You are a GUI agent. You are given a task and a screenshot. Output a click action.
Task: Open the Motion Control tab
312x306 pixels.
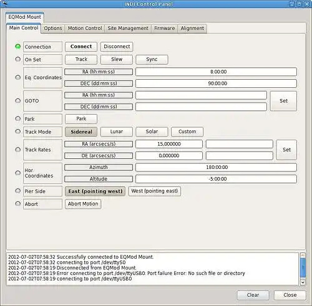click(85, 28)
